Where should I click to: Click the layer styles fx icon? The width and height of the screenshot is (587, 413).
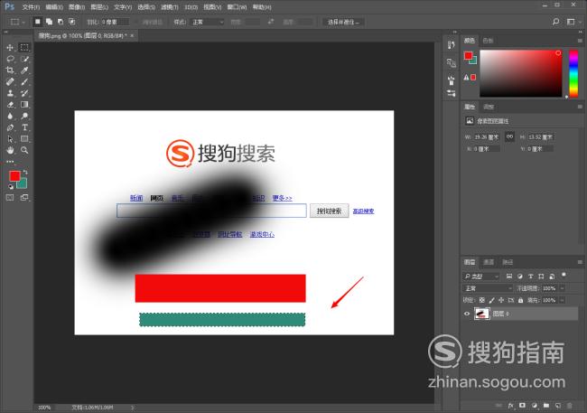tap(511, 406)
